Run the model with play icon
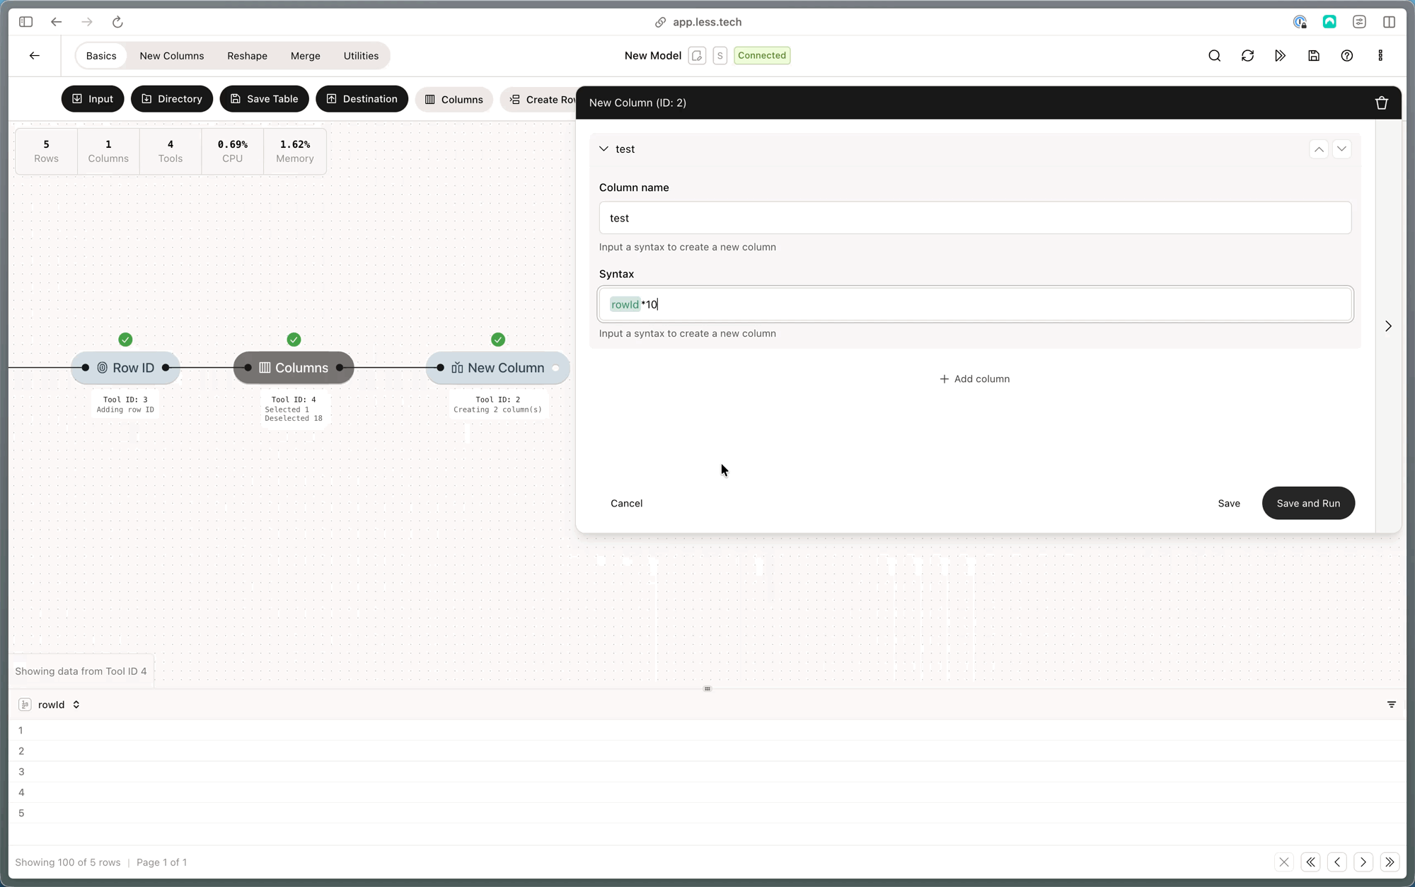The height and width of the screenshot is (887, 1415). point(1280,56)
